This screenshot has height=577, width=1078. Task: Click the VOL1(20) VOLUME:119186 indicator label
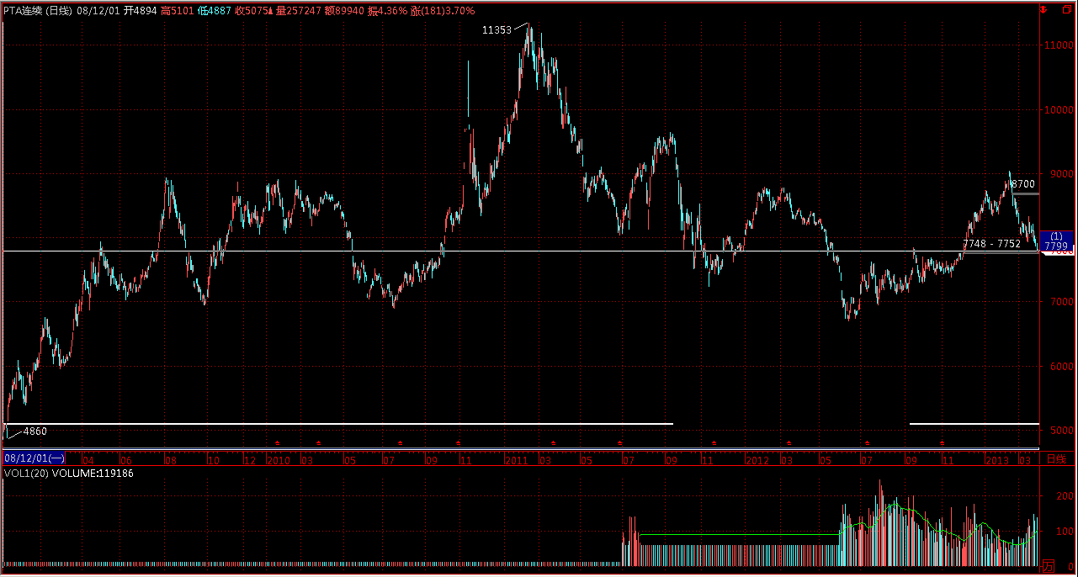[67, 474]
